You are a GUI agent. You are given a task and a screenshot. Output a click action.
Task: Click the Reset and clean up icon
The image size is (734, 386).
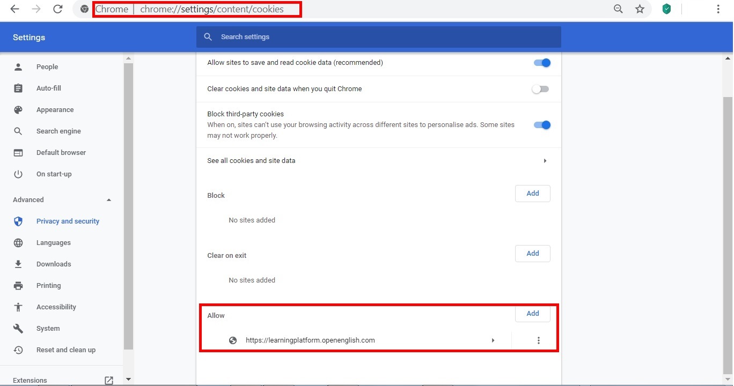click(18, 350)
